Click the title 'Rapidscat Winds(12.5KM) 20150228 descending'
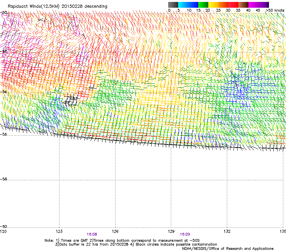 (58, 7)
